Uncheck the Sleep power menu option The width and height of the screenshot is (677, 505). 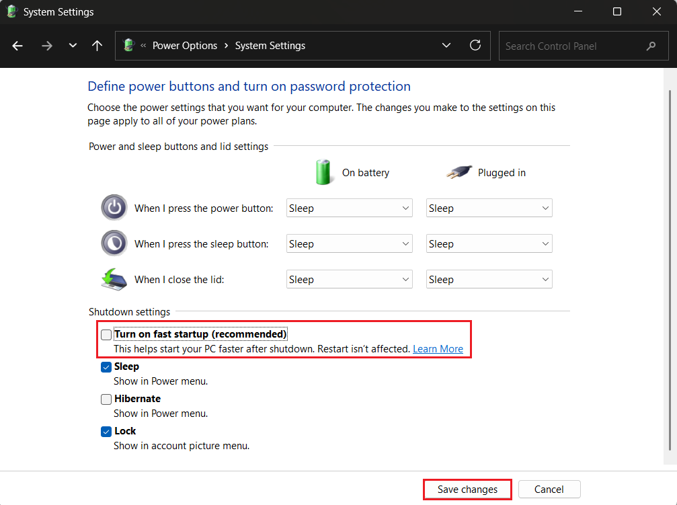(x=106, y=367)
